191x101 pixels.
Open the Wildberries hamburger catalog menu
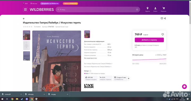pyautogui.click(x=25, y=10)
